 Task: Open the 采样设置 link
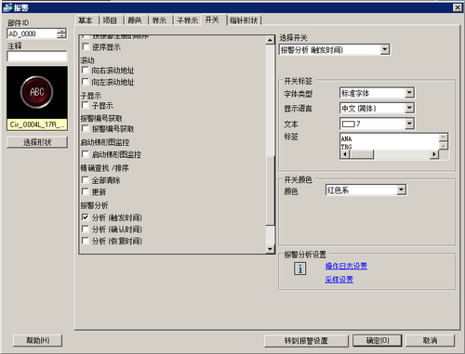click(x=339, y=280)
